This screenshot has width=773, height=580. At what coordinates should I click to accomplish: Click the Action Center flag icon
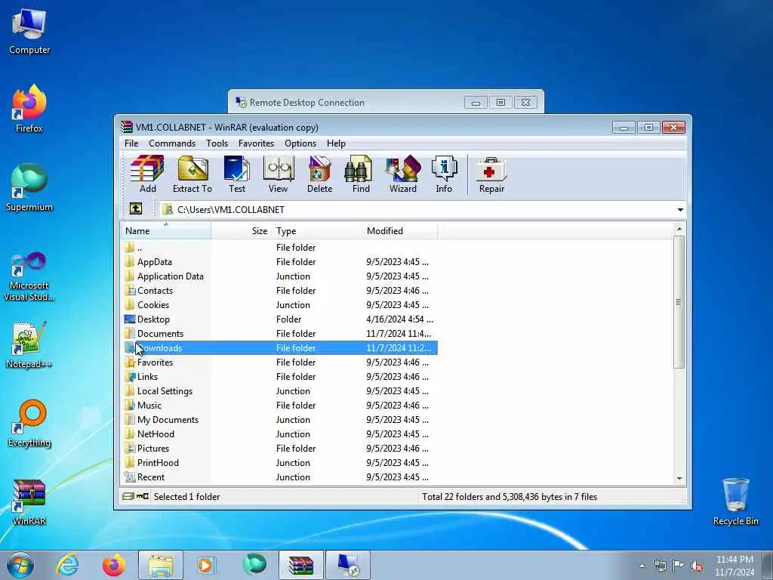pyautogui.click(x=679, y=566)
